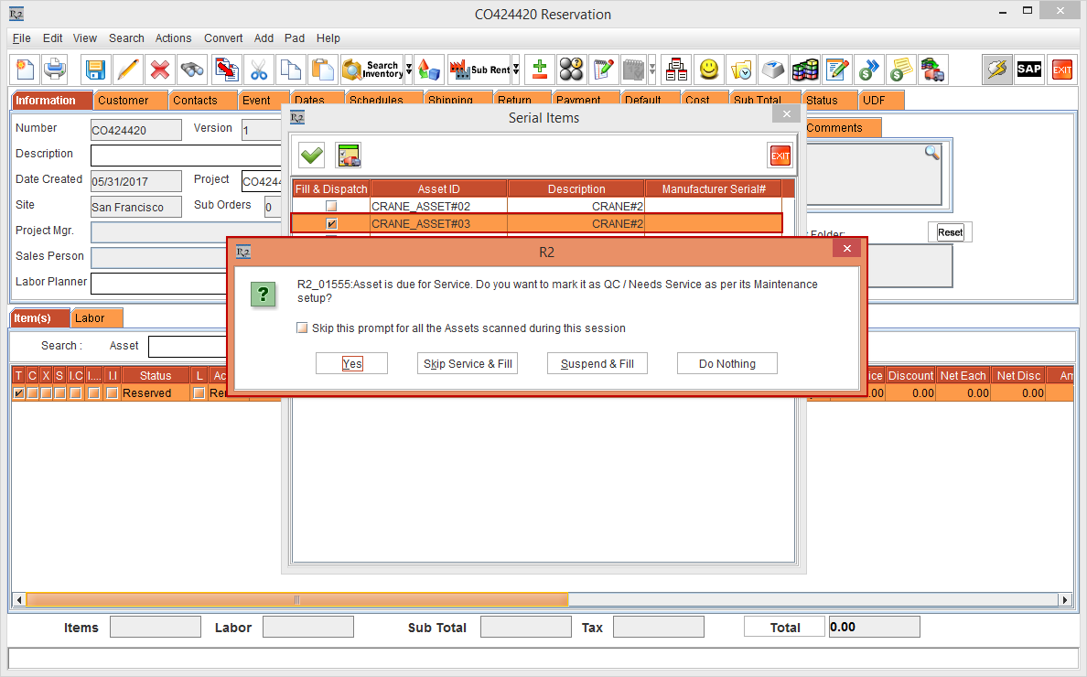Image resolution: width=1087 pixels, height=677 pixels.
Task: Uncheck Fill & Dispatch for CRANE_ASSET#03
Action: (x=331, y=224)
